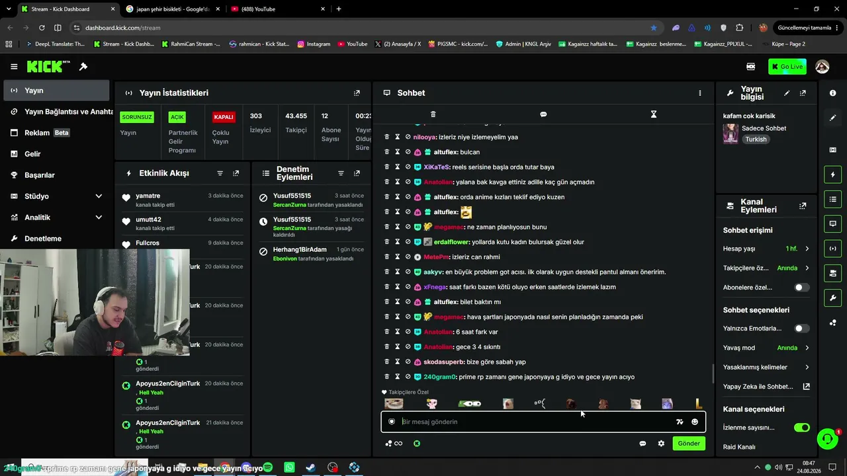Pop out the Kanal Eylemleri panel
847x476 pixels.
(803, 206)
